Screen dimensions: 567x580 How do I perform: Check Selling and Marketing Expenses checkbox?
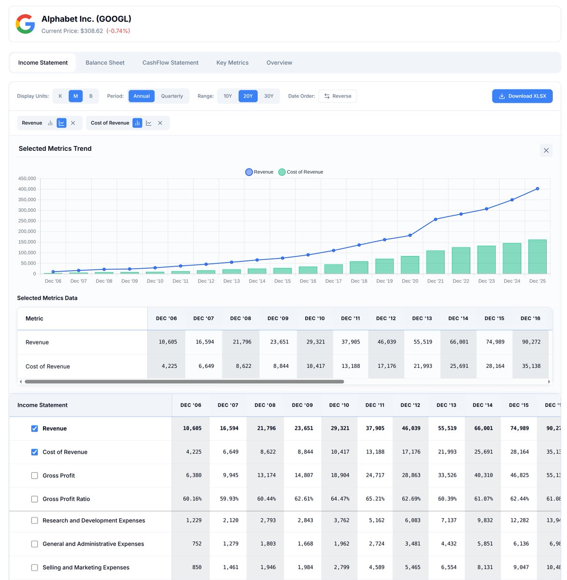[34, 567]
